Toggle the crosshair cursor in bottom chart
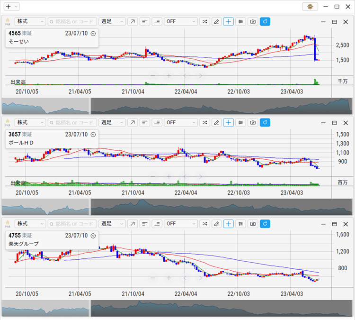The width and height of the screenshot is (355, 320). coord(229,224)
